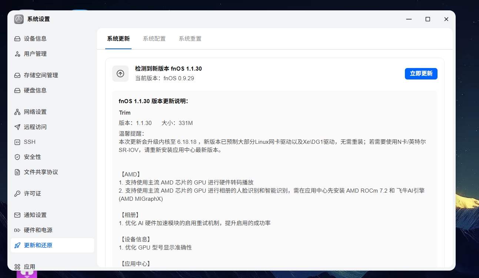The height and width of the screenshot is (278, 479).
Task: Open 用户管理 in the sidebar
Action: [52, 54]
